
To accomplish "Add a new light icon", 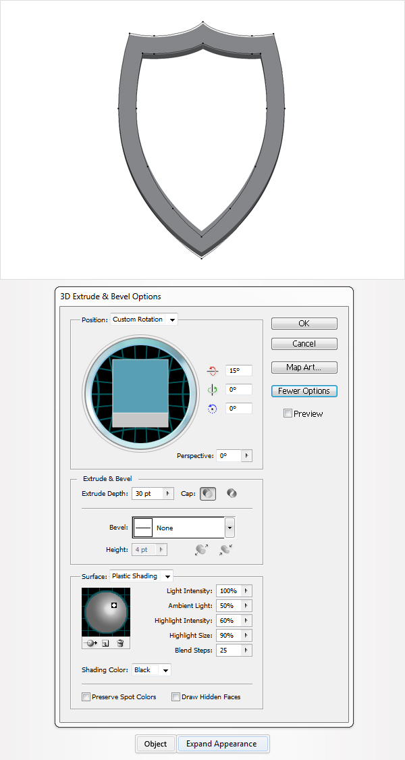I will coord(105,643).
